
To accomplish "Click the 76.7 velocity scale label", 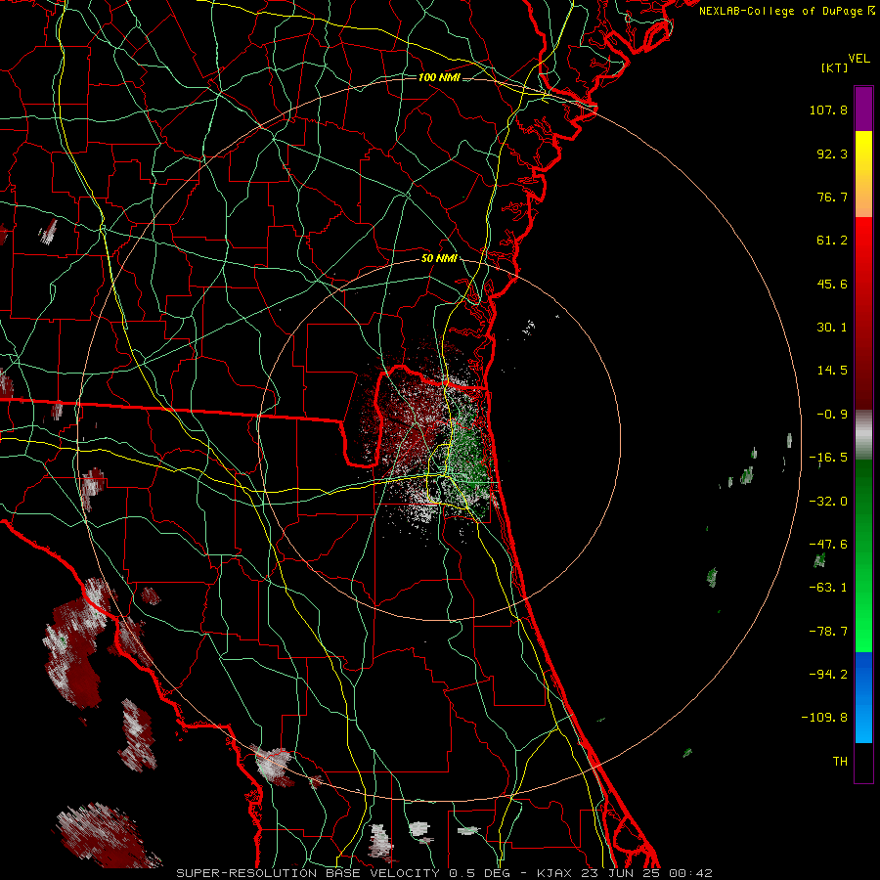I will tap(832, 197).
